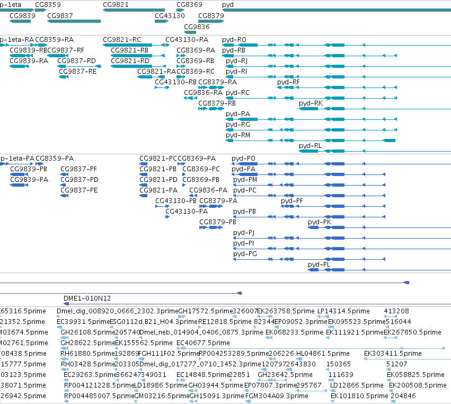Click EST label LD12866.5prime
The height and width of the screenshot is (404, 451).
357,385
